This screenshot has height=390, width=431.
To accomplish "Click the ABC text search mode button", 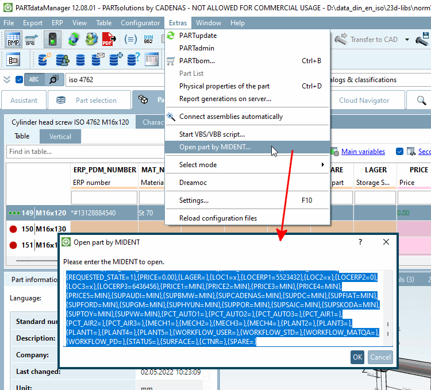I will [34, 80].
